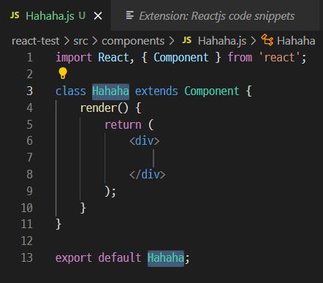Click 'Component' on line 3
Screen dimensions: 323x283
pyautogui.click(x=212, y=91)
